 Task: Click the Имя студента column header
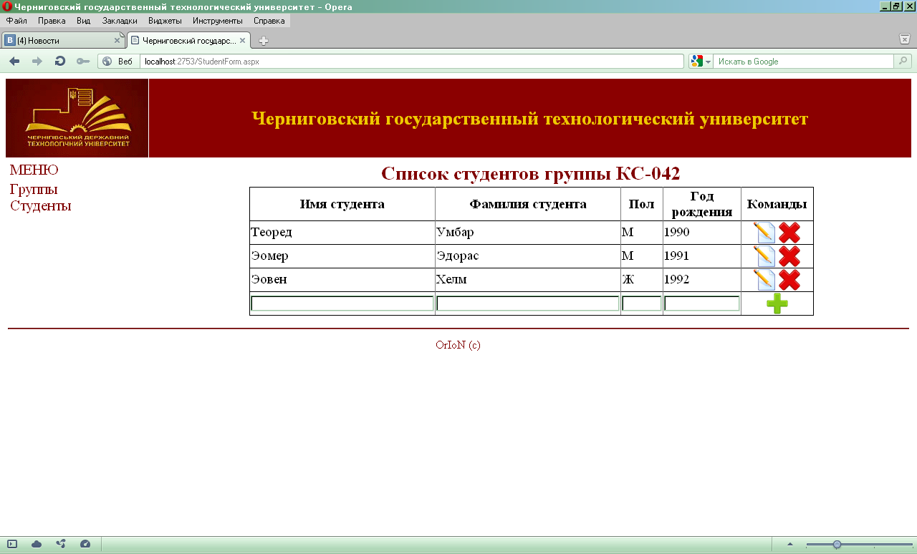click(342, 204)
